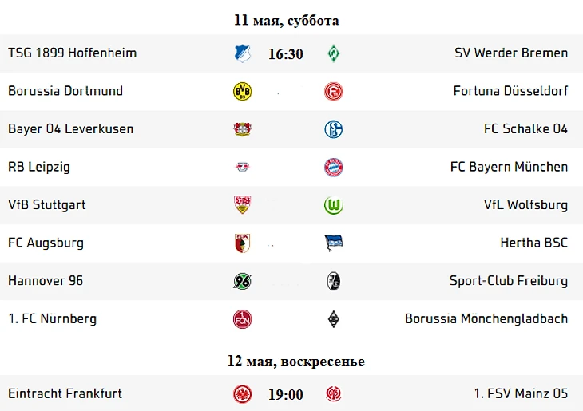Click the VfL Wolfsburg logo

point(333,205)
